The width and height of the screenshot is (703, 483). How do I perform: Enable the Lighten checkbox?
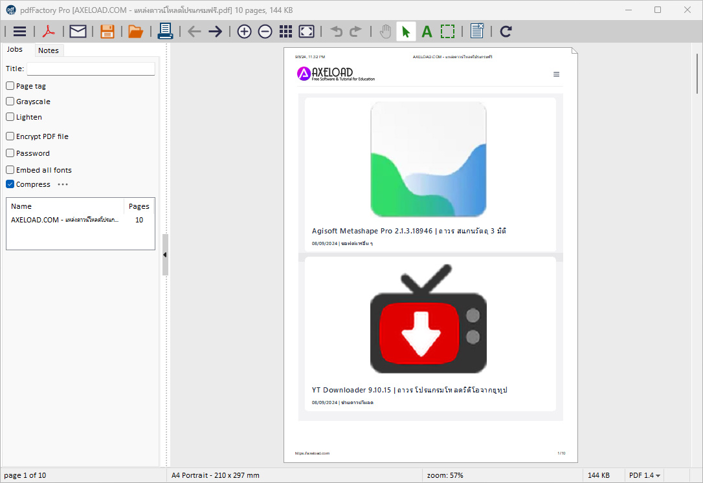point(10,117)
